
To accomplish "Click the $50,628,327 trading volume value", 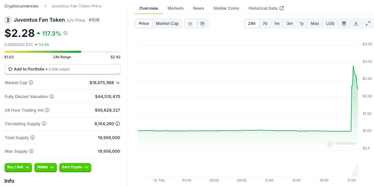I will click(108, 110).
